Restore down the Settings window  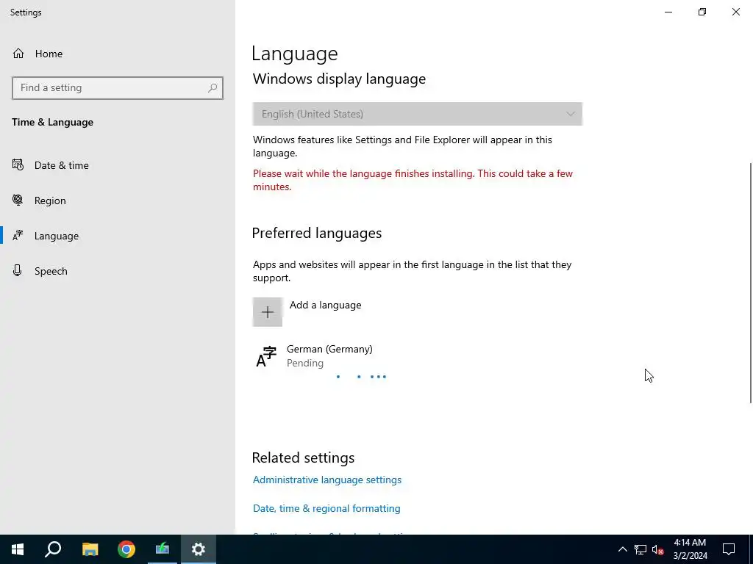click(702, 12)
